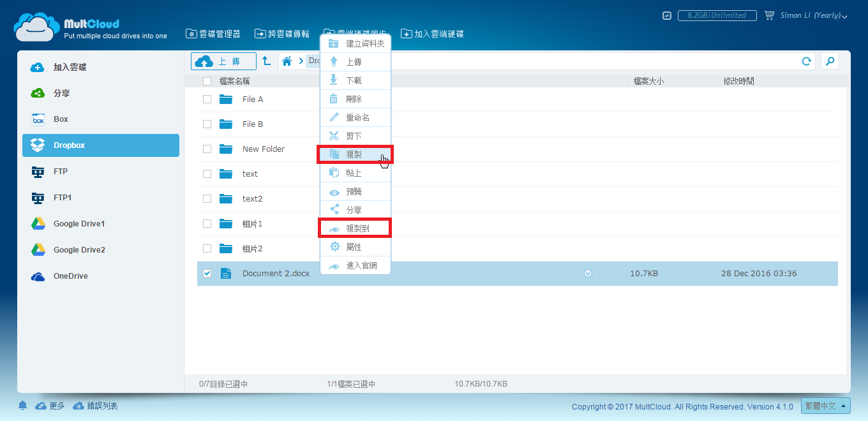Switch to 雲碟管理器 tab
The image size is (868, 421).
[x=213, y=34]
